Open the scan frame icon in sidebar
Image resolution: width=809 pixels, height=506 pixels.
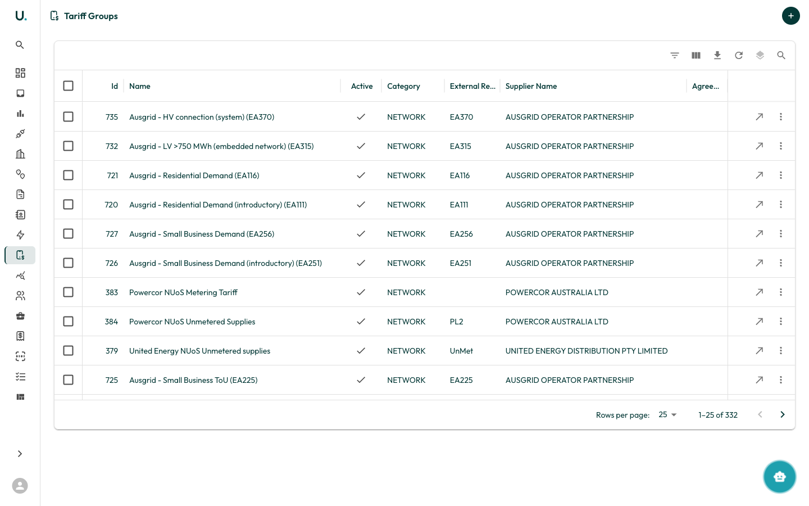20,356
